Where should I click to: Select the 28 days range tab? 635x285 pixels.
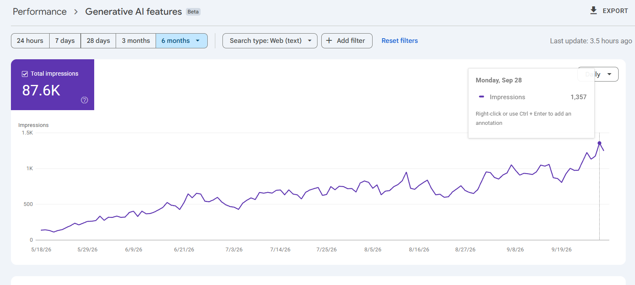pyautogui.click(x=98, y=41)
